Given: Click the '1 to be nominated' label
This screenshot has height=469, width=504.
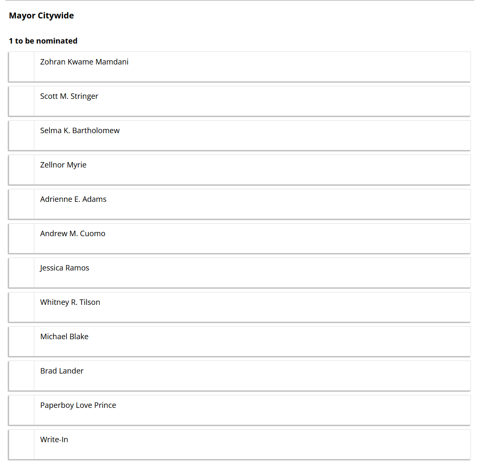Looking at the screenshot, I should coord(43,41).
